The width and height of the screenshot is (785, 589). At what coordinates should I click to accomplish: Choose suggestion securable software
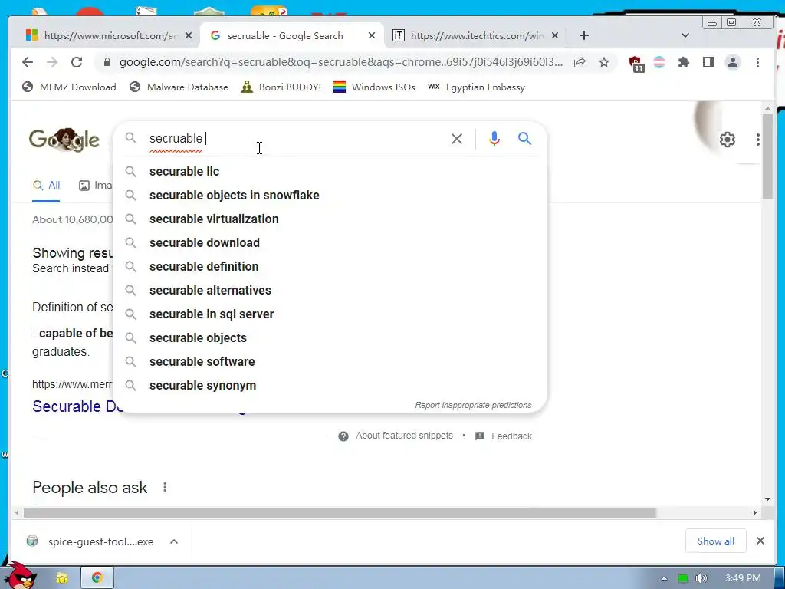[x=330, y=362]
